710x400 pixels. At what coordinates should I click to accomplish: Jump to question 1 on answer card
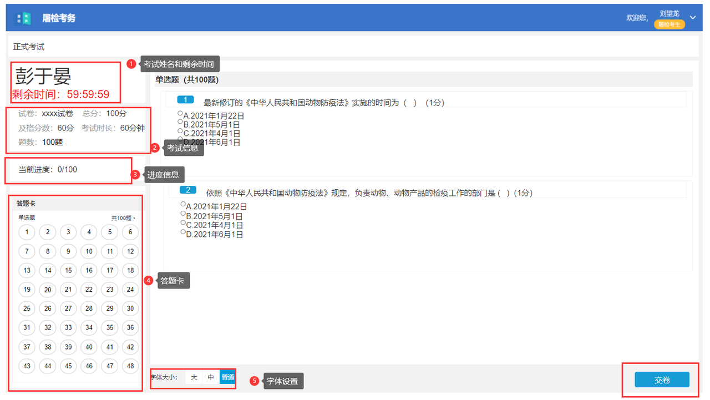[x=27, y=232]
